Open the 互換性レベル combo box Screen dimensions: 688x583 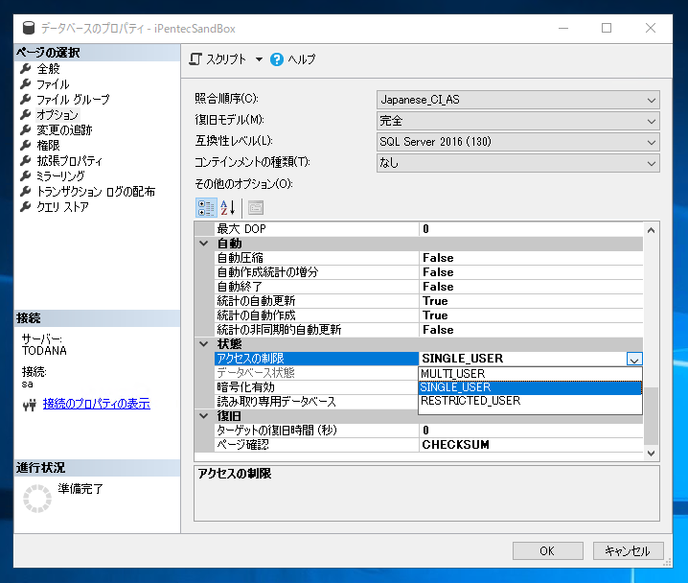pyautogui.click(x=517, y=142)
